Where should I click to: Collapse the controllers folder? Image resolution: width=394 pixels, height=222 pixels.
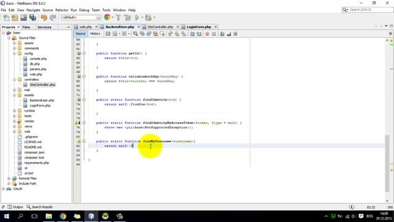[x=14, y=80]
